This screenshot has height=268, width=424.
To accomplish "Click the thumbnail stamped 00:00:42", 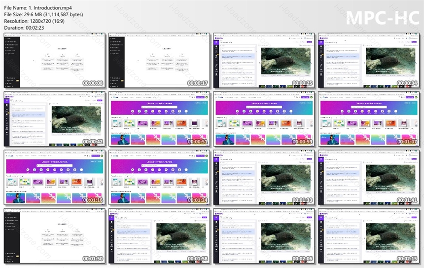I will click(x=55, y=119).
